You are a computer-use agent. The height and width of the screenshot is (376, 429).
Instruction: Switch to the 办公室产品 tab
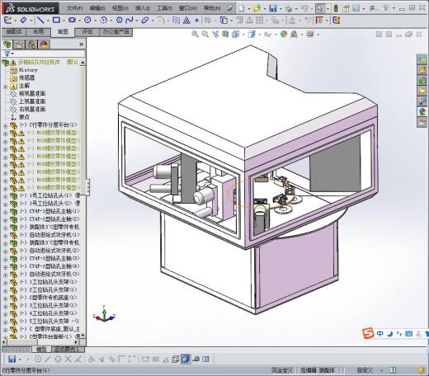tap(115, 32)
